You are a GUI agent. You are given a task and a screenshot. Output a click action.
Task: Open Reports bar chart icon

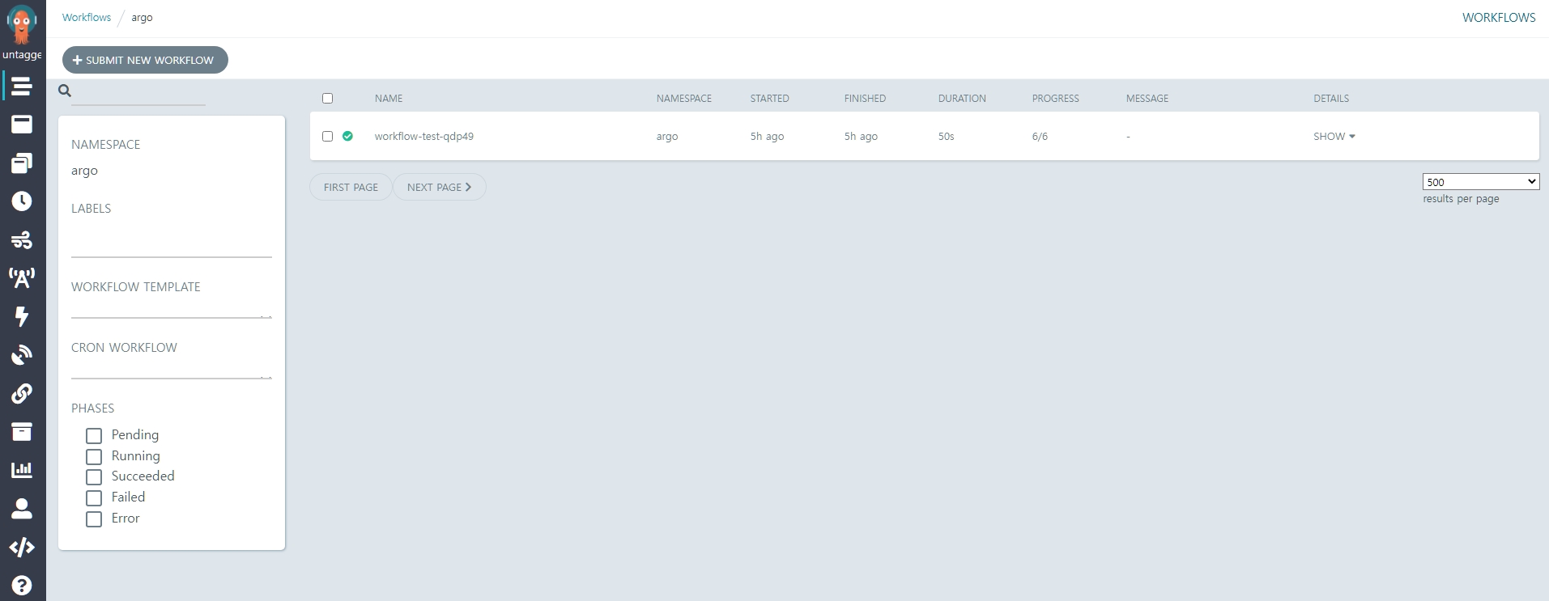(x=22, y=470)
